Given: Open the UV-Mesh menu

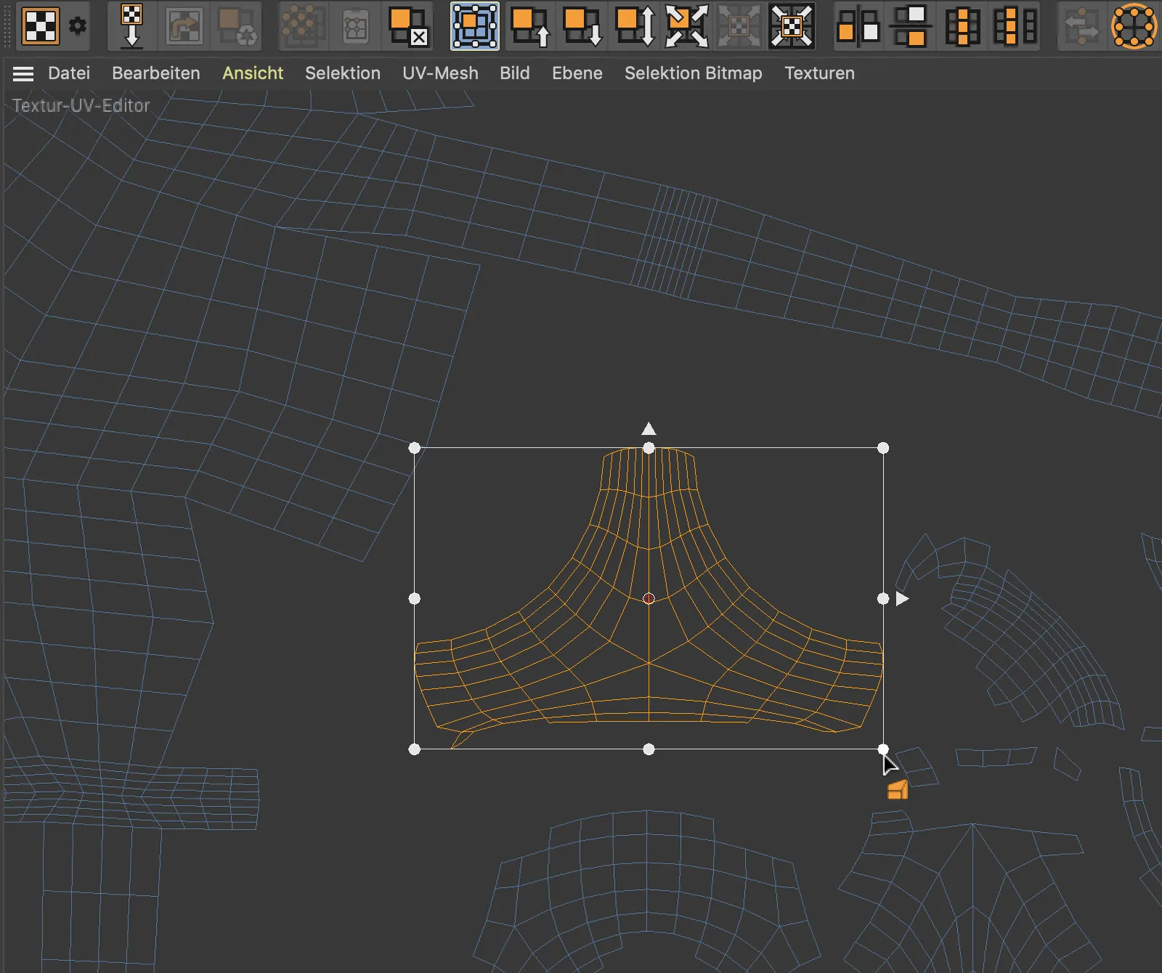Looking at the screenshot, I should point(440,73).
